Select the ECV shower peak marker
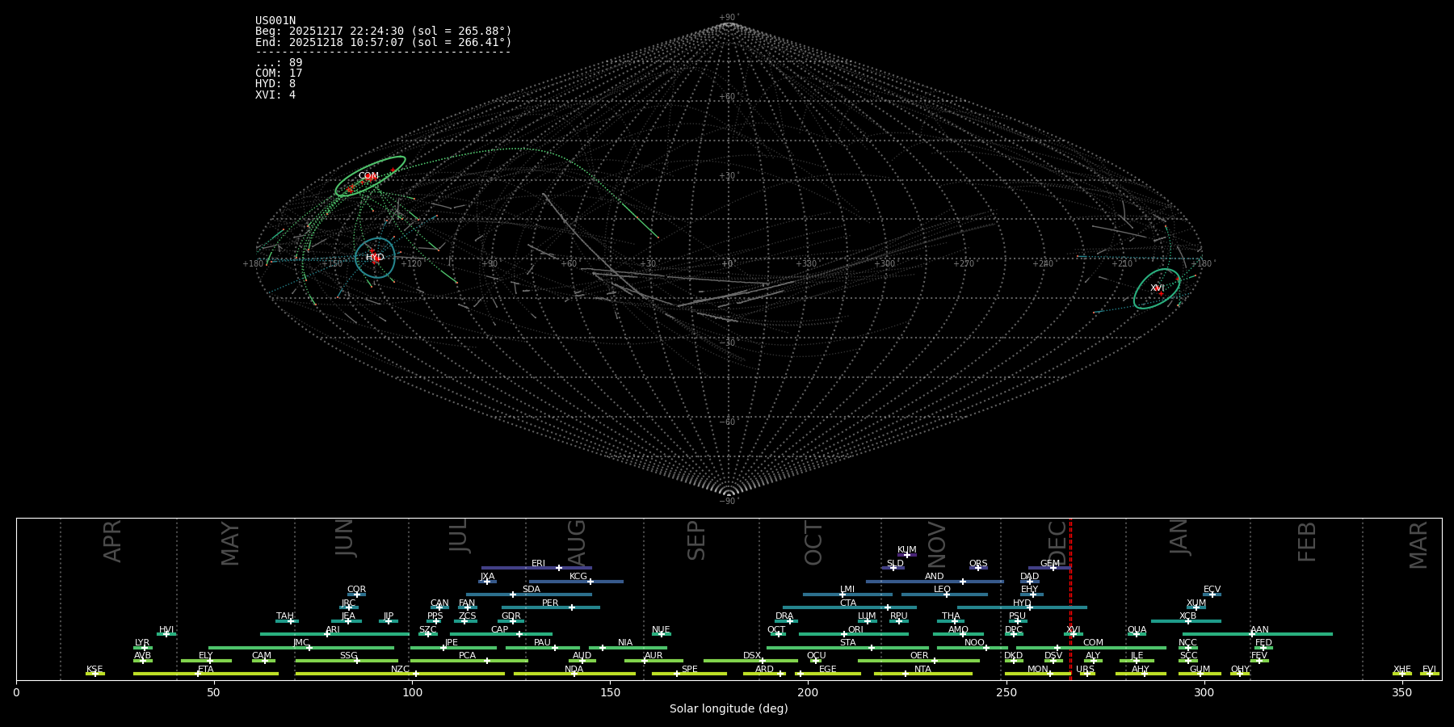 (1212, 595)
